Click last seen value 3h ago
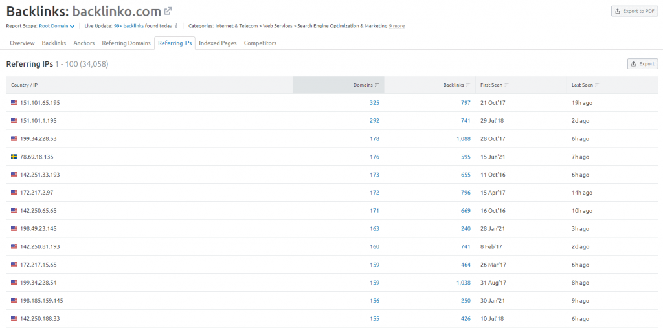663x328 pixels. 580,228
